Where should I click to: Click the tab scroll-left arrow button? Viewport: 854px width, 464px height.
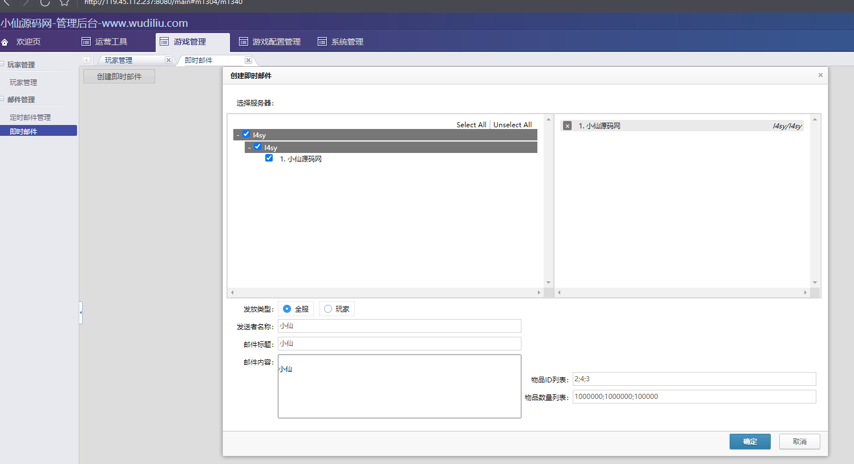tap(87, 60)
